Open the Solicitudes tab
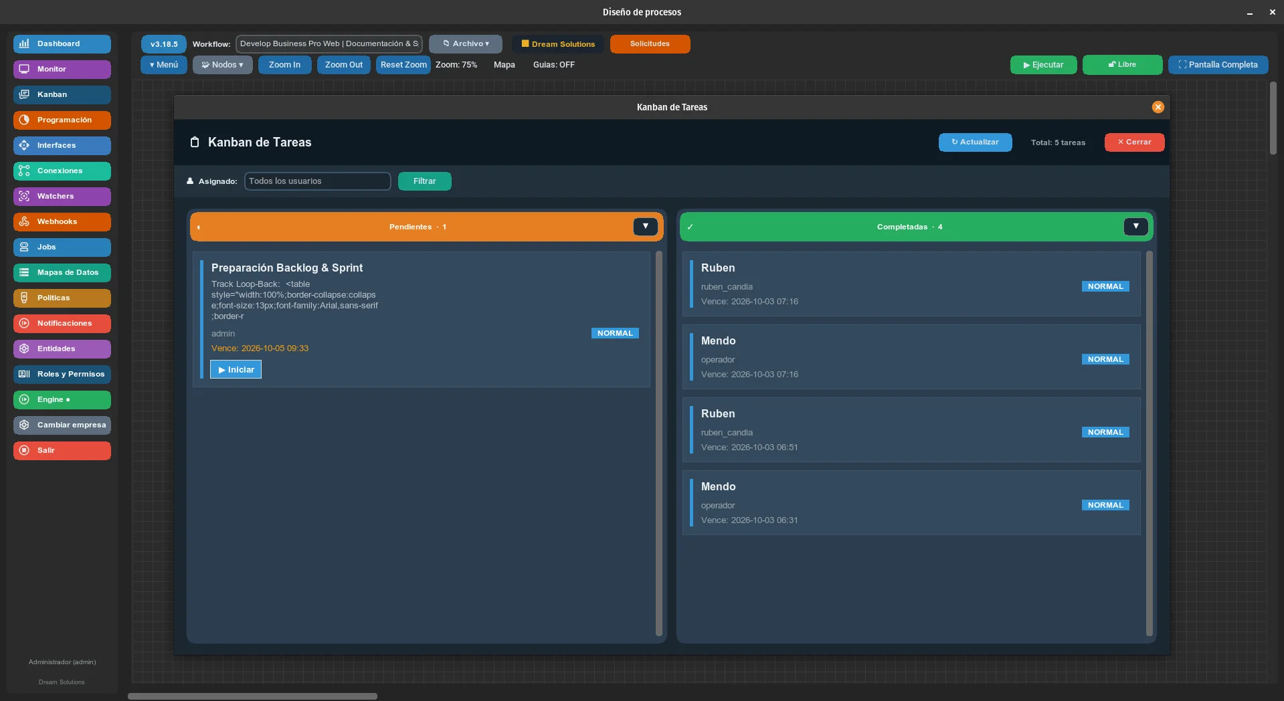Image resolution: width=1284 pixels, height=701 pixels. pyautogui.click(x=650, y=44)
